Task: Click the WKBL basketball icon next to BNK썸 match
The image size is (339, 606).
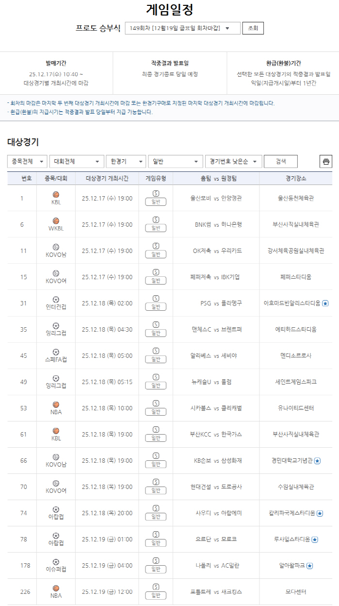Action: 56,220
